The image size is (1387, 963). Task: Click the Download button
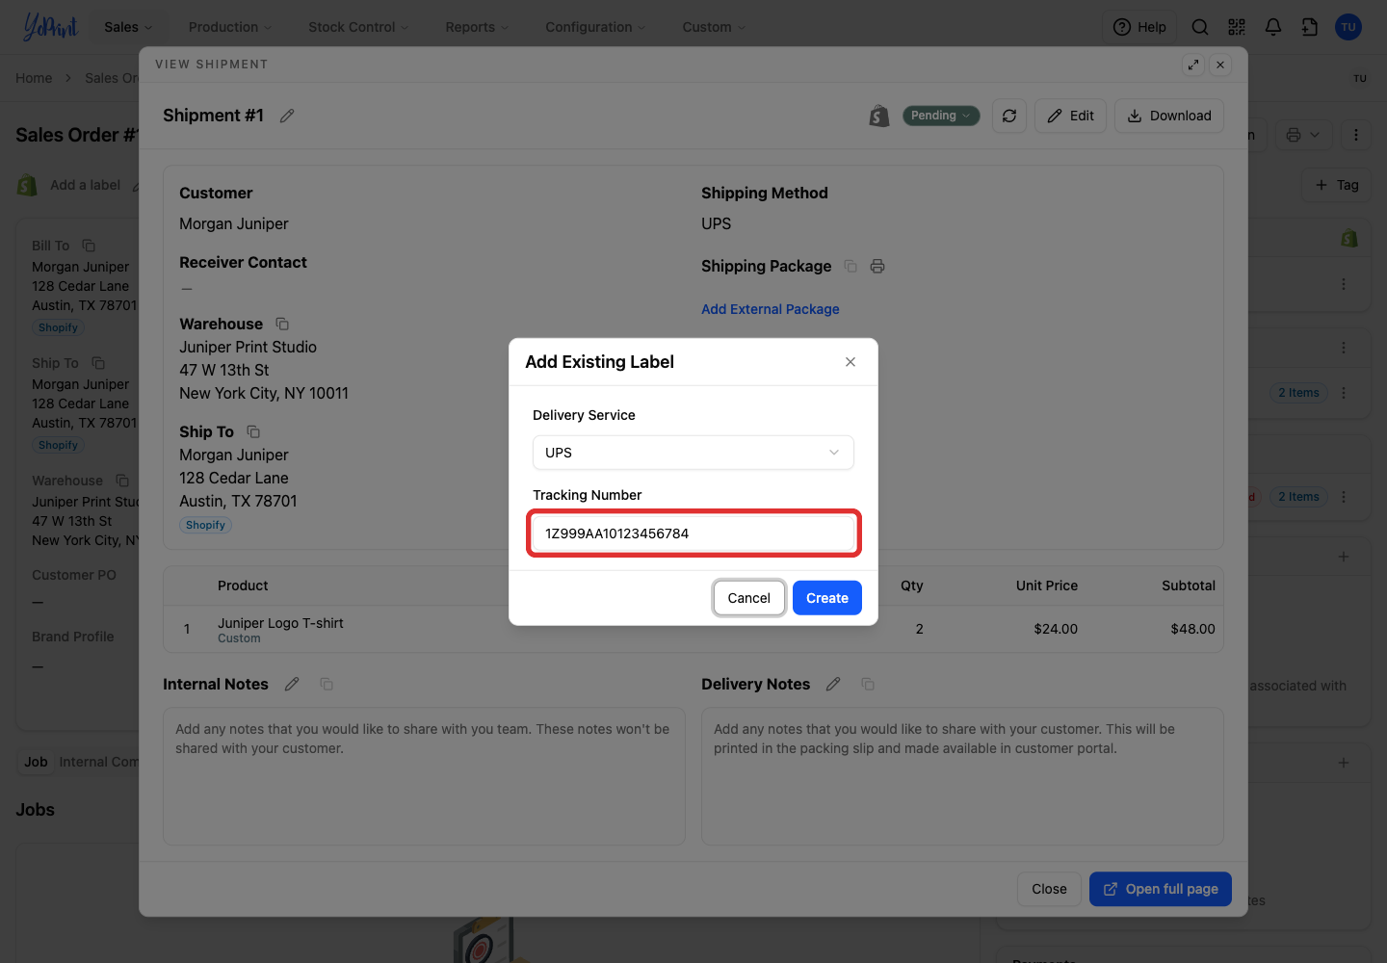tap(1169, 116)
